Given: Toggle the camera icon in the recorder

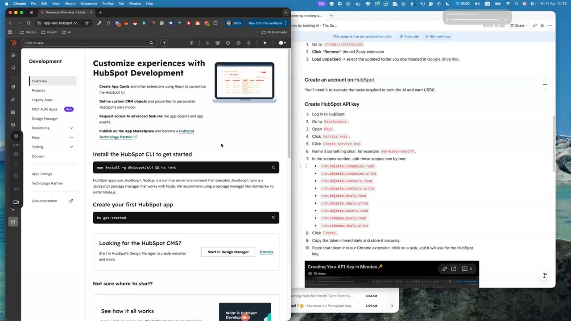Looking at the screenshot, I should click(x=16, y=202).
